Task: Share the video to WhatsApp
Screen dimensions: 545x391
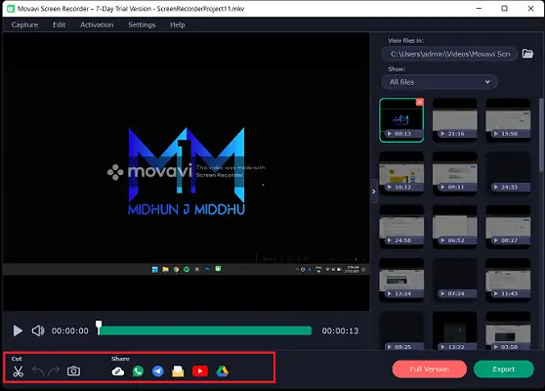Action: (138, 371)
